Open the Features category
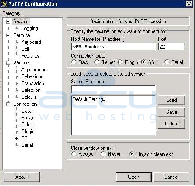Screen dimensions: 195x186 tap(30, 56)
